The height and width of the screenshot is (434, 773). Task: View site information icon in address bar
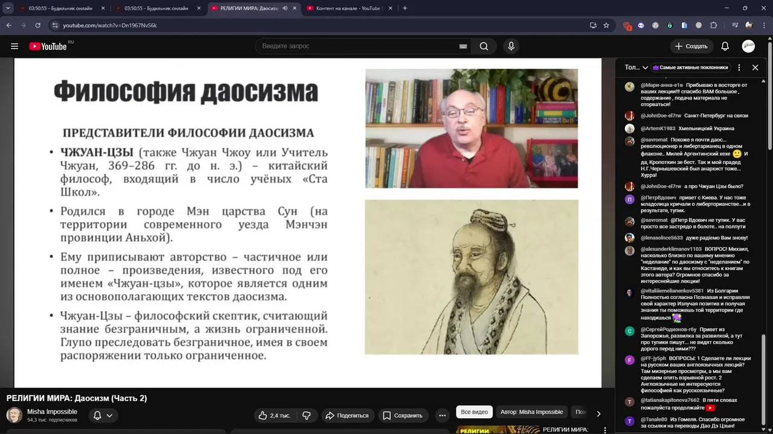55,25
